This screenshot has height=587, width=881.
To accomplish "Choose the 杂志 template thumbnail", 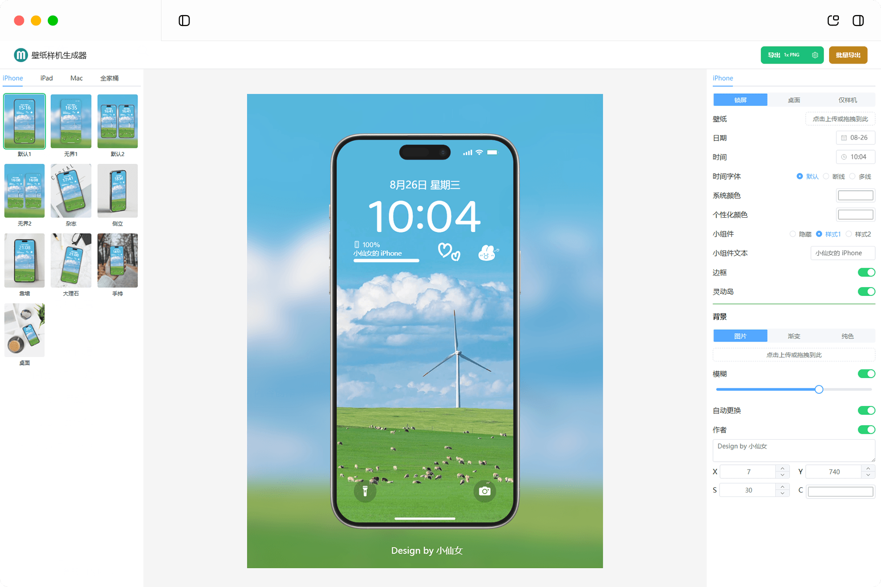I will [x=71, y=191].
